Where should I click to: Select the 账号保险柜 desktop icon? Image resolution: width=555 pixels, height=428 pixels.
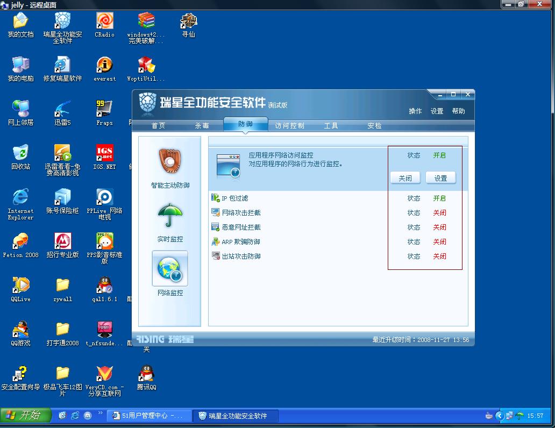[x=62, y=197]
